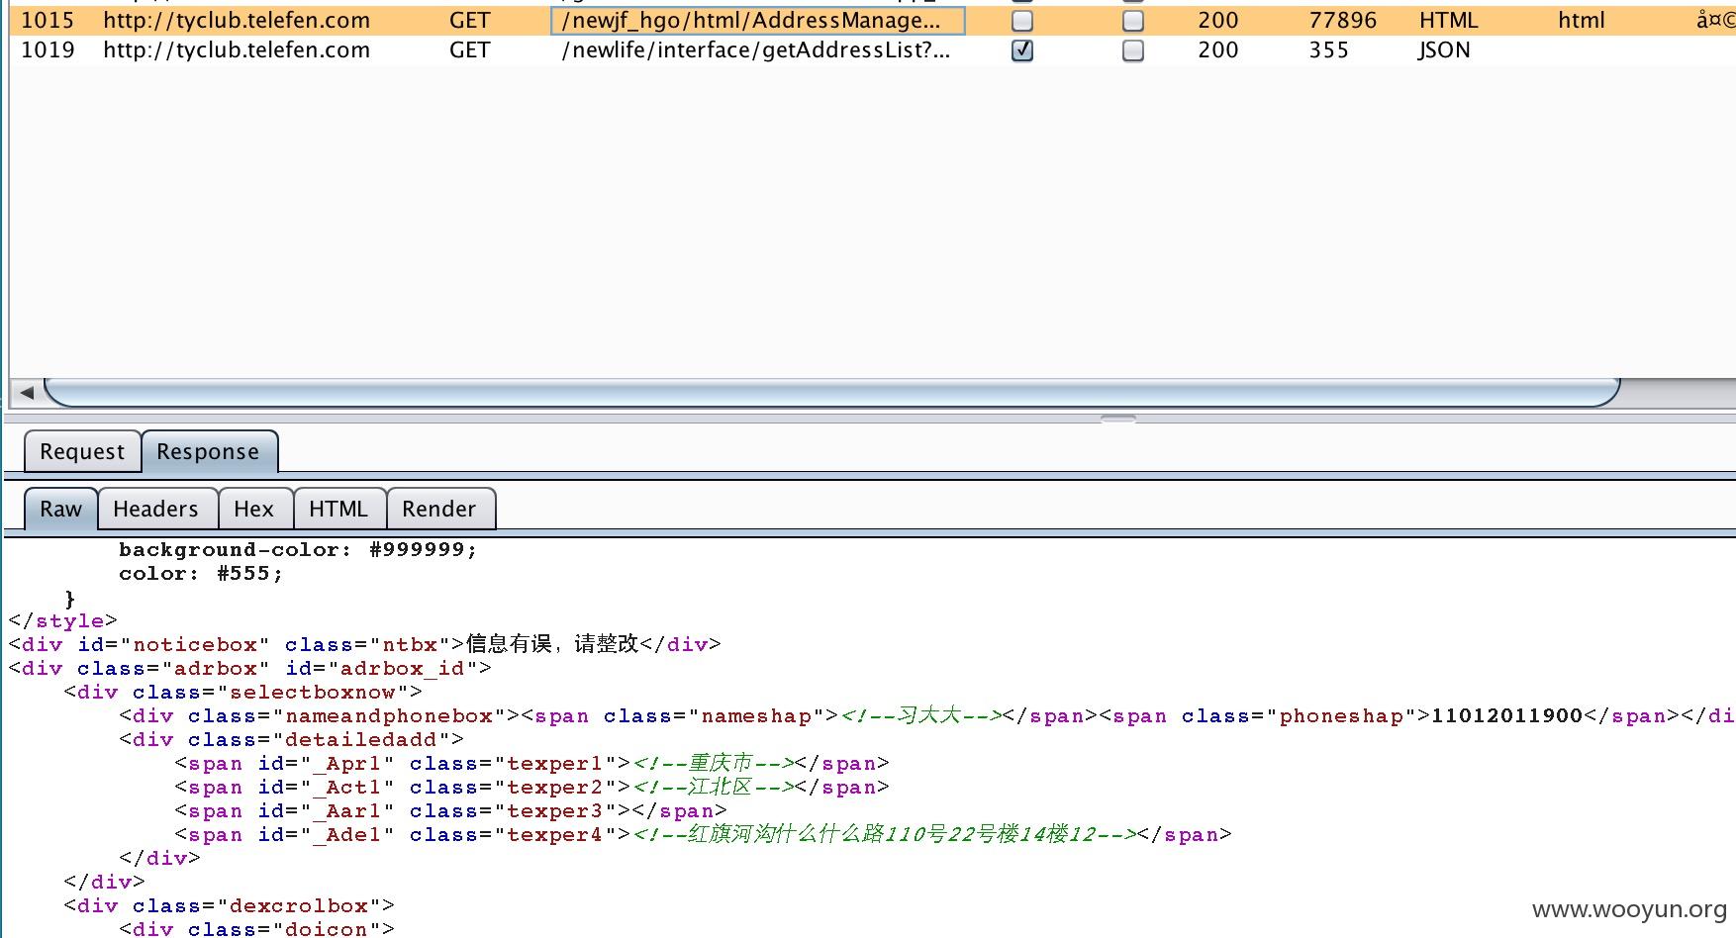This screenshot has width=1736, height=938.
Task: Click the html extension cell
Action: (1582, 21)
